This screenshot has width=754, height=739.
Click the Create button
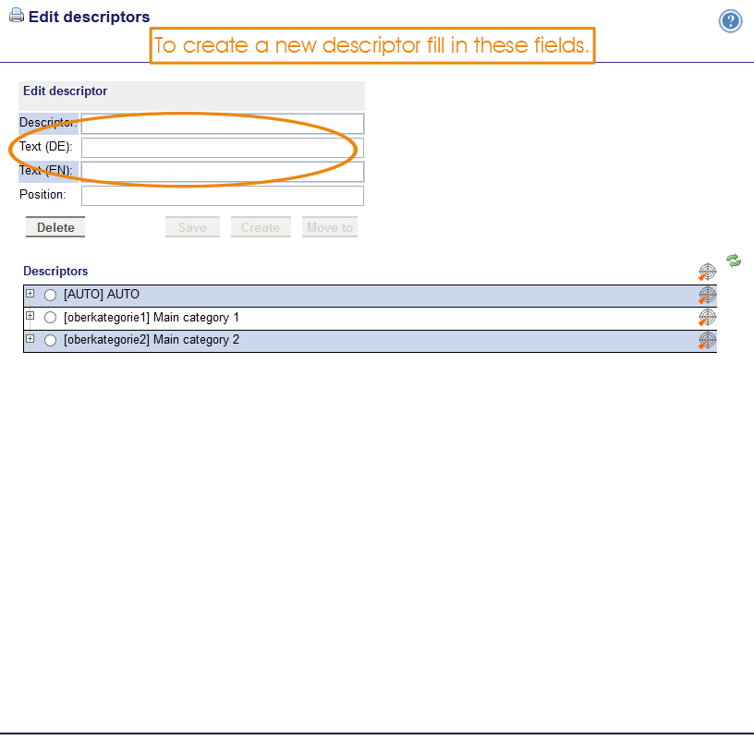tap(261, 227)
